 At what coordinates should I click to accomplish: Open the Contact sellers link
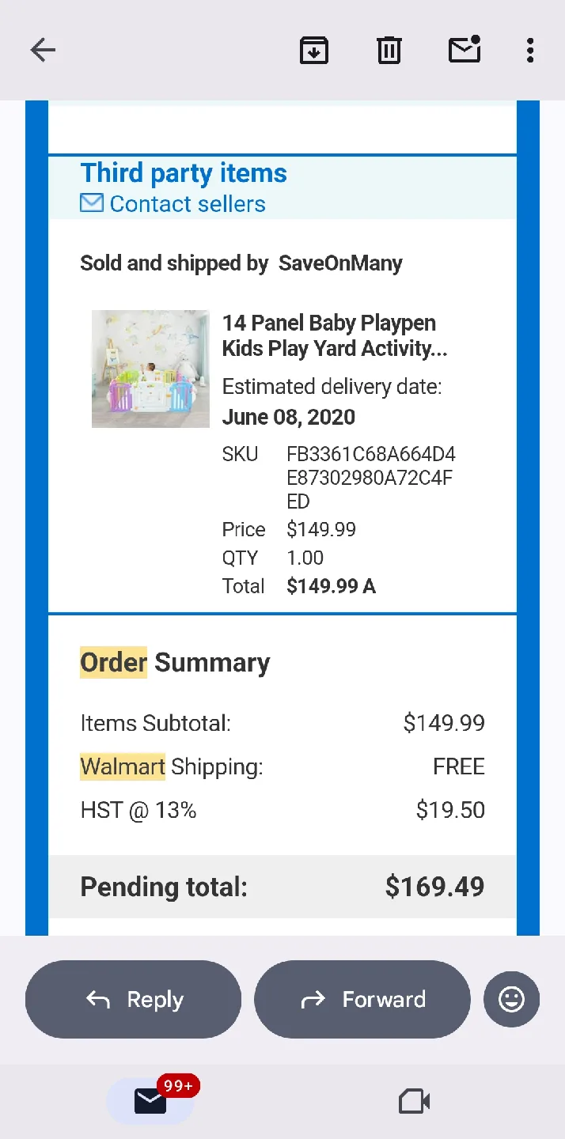[x=188, y=204]
